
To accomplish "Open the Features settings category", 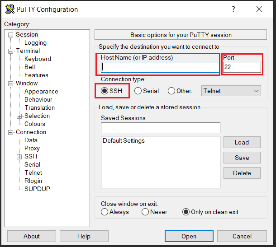I will pyautogui.click(x=36, y=75).
